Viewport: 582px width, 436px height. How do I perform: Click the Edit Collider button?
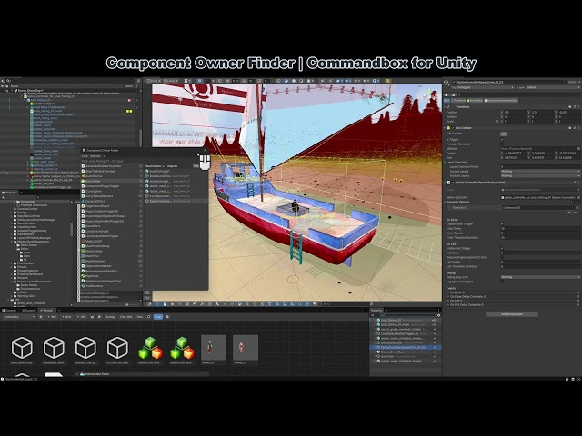click(504, 134)
